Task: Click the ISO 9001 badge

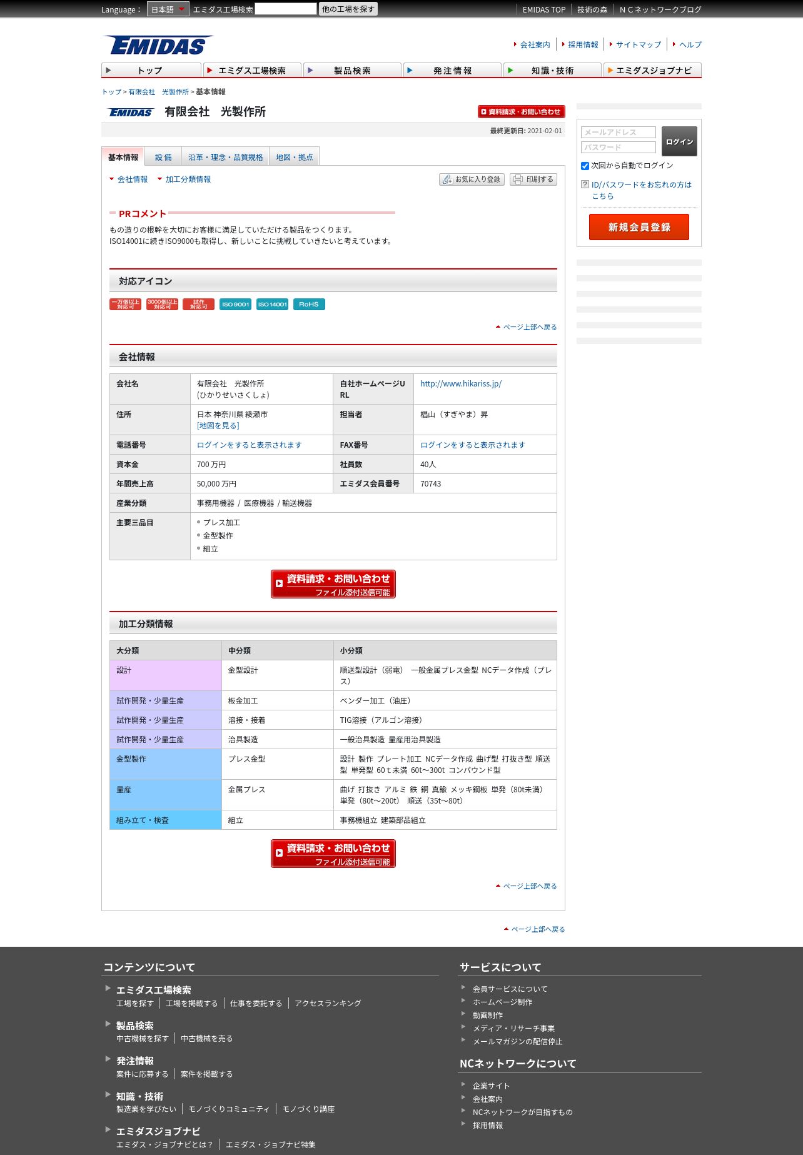Action: [235, 305]
